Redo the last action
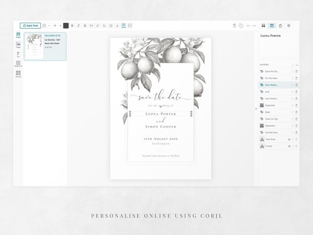The width and height of the screenshot is (313, 235). click(254, 26)
